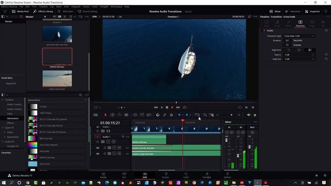Jump to last frame playback button

178,107
